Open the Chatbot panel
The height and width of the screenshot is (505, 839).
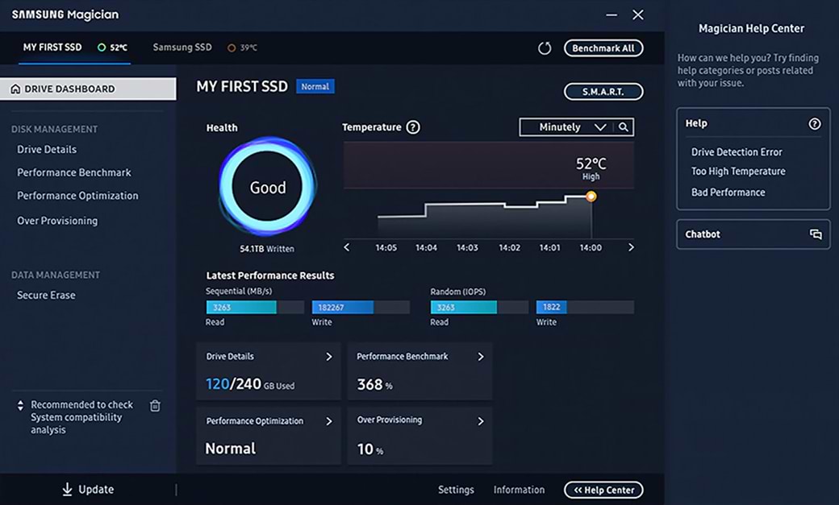[753, 234]
